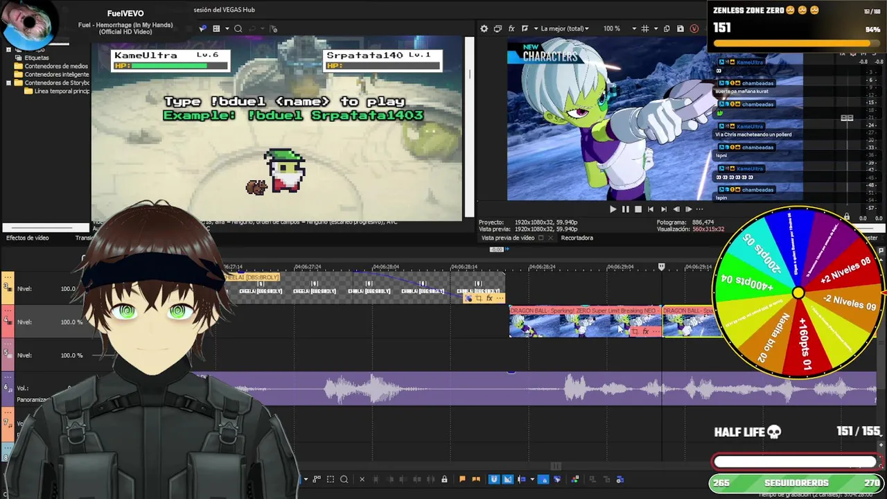The height and width of the screenshot is (499, 887).
Task: Copy snapshot to clipboard icon in preview
Action: [x=667, y=28]
